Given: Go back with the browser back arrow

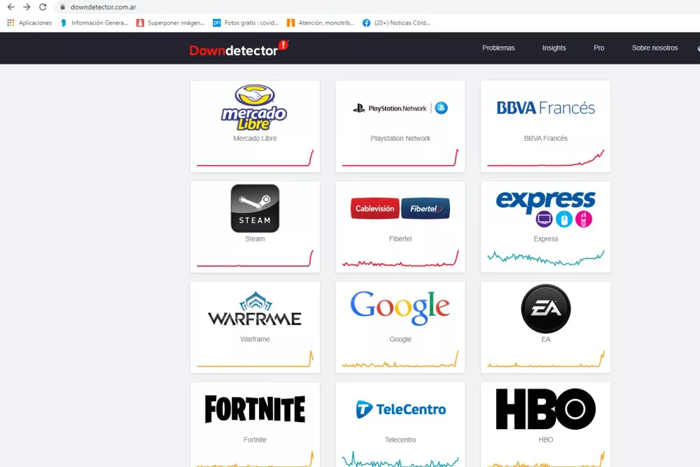Looking at the screenshot, I should 10,7.
